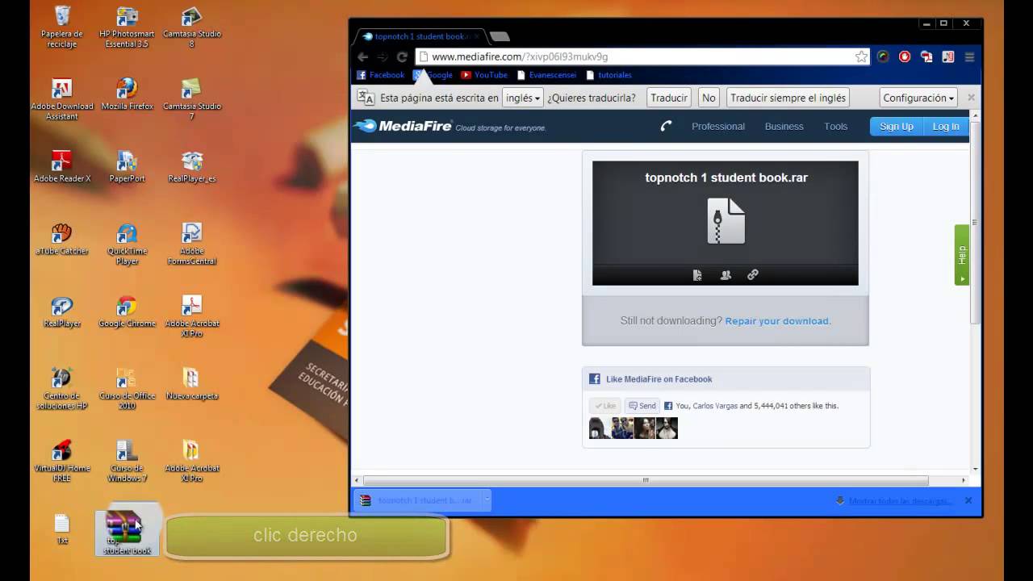Click the MediaFire logo

(404, 126)
